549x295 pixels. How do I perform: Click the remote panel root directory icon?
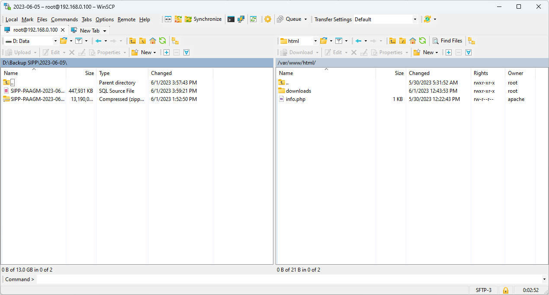[x=402, y=41]
